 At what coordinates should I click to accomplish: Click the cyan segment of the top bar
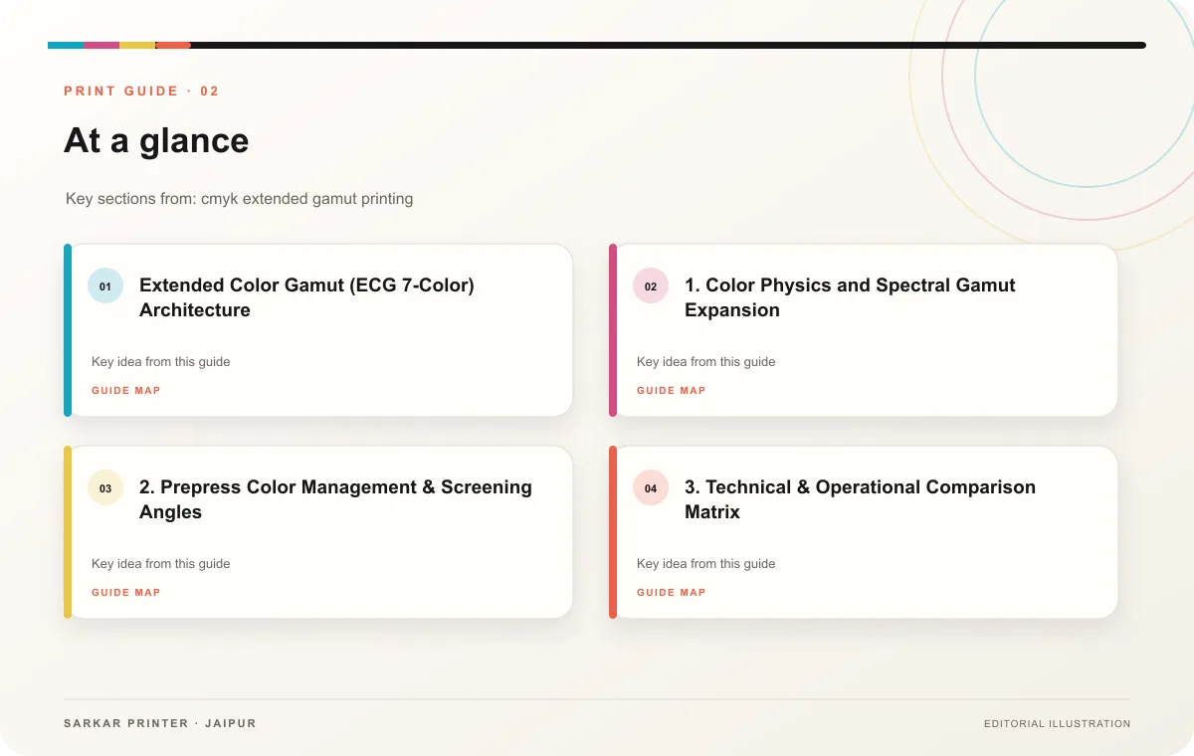(x=66, y=45)
